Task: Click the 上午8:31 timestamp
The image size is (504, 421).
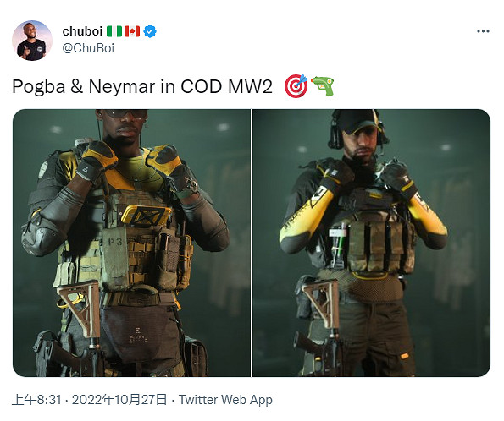Action: pos(36,400)
